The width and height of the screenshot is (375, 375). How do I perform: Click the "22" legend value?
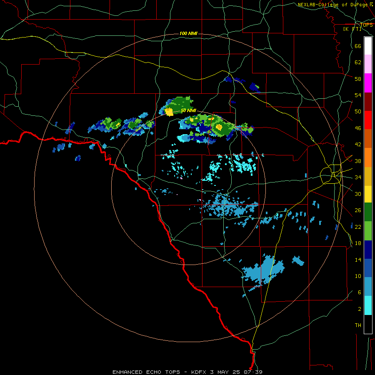(x=358, y=227)
